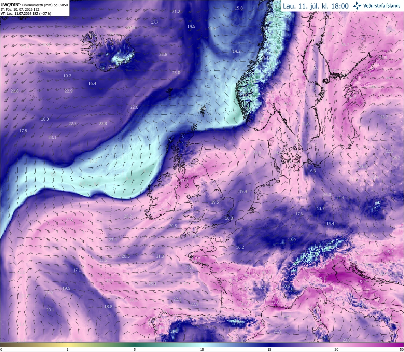This screenshot has height=352, width=404.
Task: Click the 19.4 label over the North Sea
Action: [x=243, y=191]
